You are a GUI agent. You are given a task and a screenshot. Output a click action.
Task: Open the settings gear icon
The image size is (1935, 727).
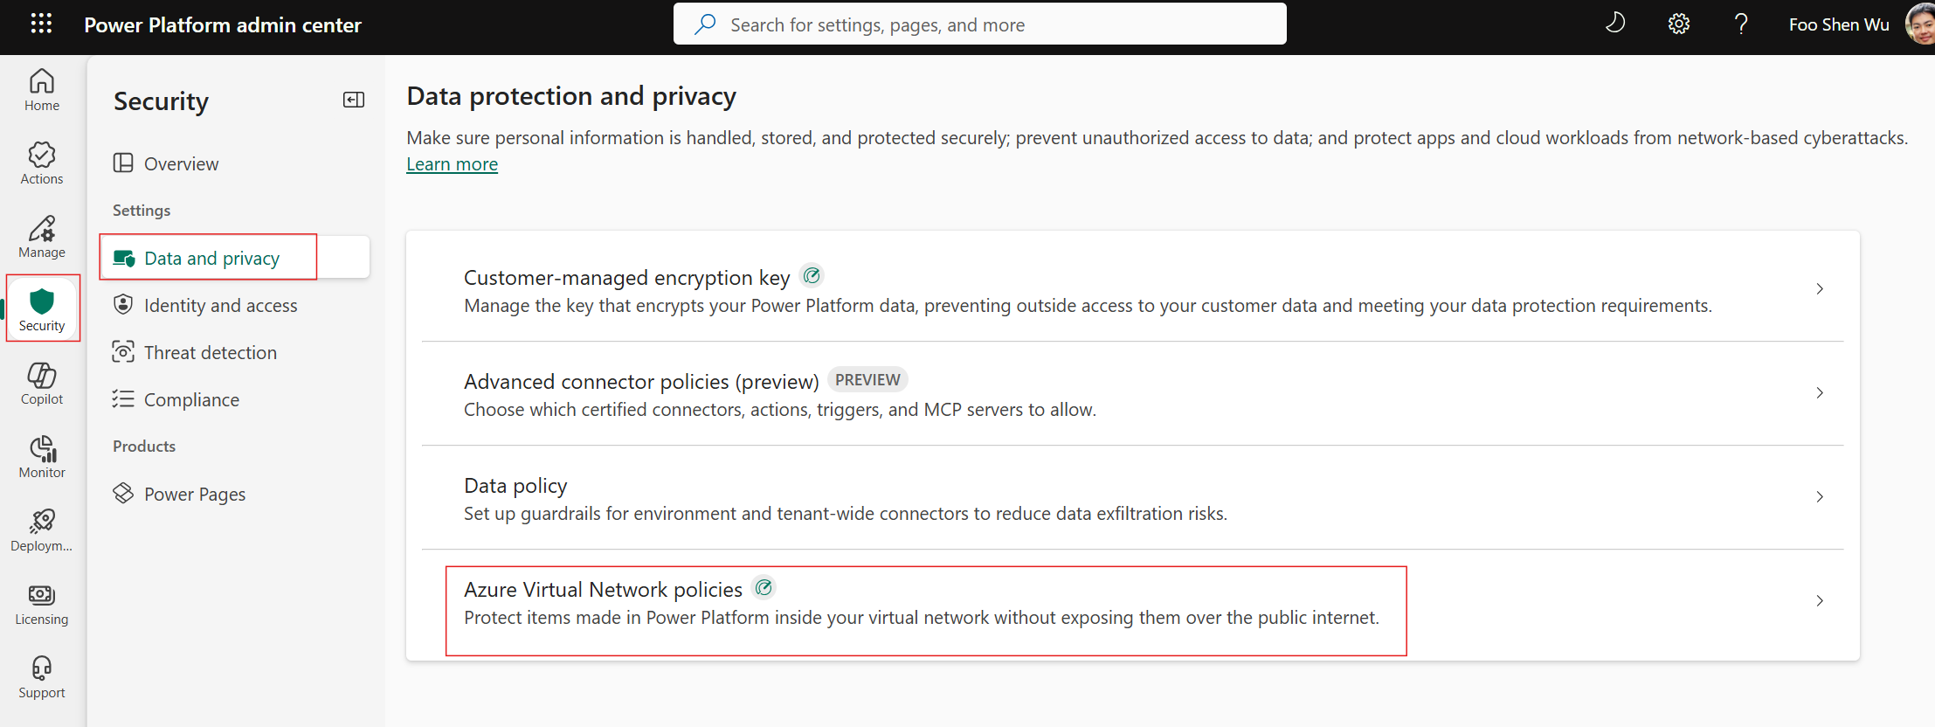[x=1678, y=24]
